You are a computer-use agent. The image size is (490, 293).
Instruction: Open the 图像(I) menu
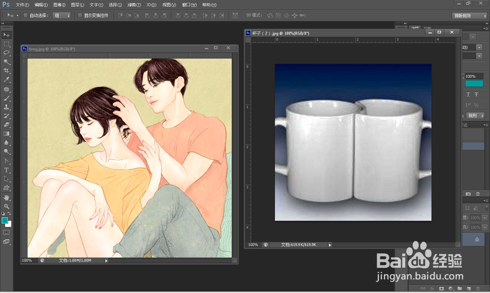pos(60,5)
